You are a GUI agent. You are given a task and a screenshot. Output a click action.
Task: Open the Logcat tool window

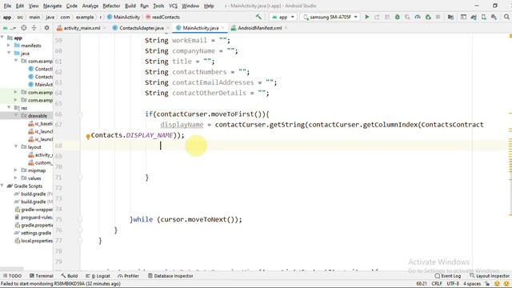[98, 276]
